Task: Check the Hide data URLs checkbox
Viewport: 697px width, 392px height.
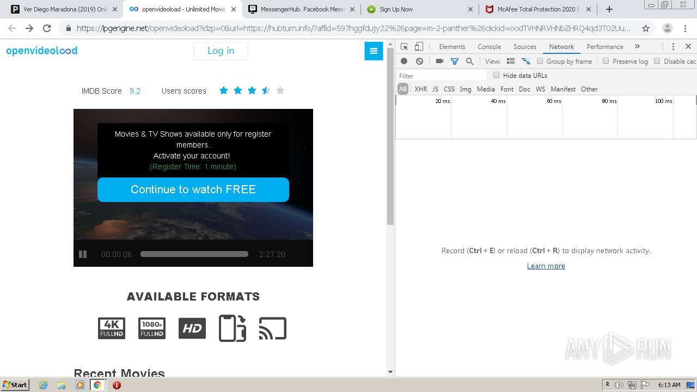Action: [x=496, y=75]
